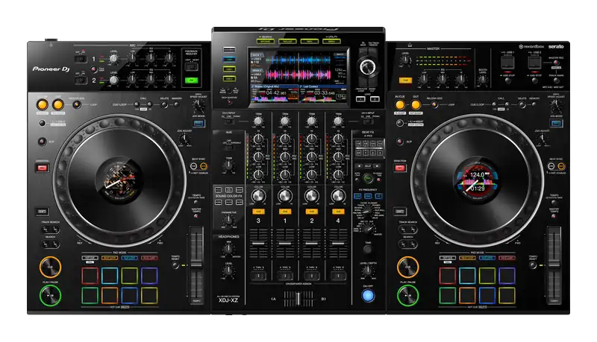The image size is (597, 342).
Task: Trigger the cyan performance pad on left deck
Action: click(x=110, y=276)
